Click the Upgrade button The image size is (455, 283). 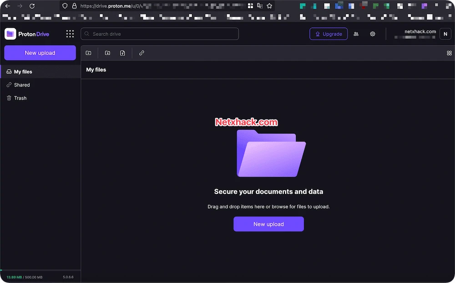coord(329,34)
